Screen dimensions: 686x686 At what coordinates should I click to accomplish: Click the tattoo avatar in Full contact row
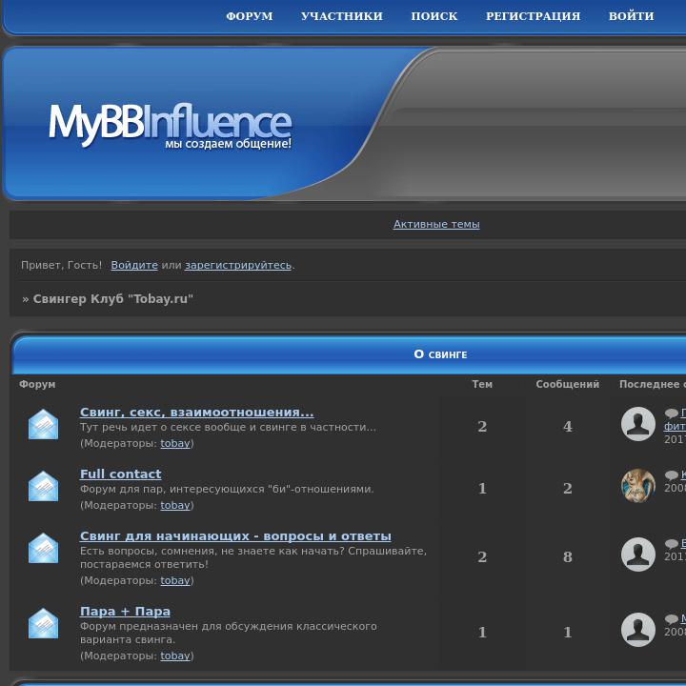click(x=637, y=486)
